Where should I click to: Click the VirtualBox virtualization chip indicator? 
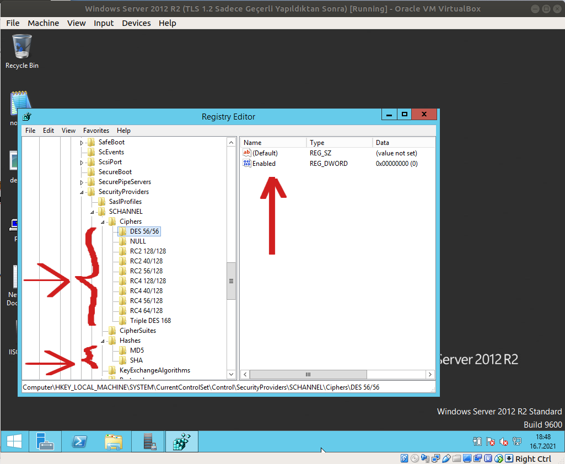click(488, 458)
